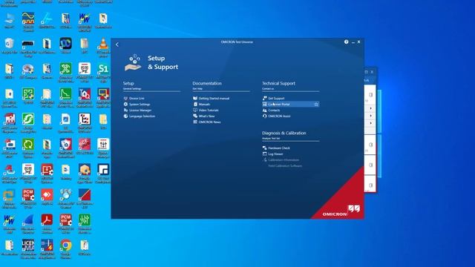The image size is (475, 267).
Task: Open What's New under Documentation
Action: (x=204, y=116)
